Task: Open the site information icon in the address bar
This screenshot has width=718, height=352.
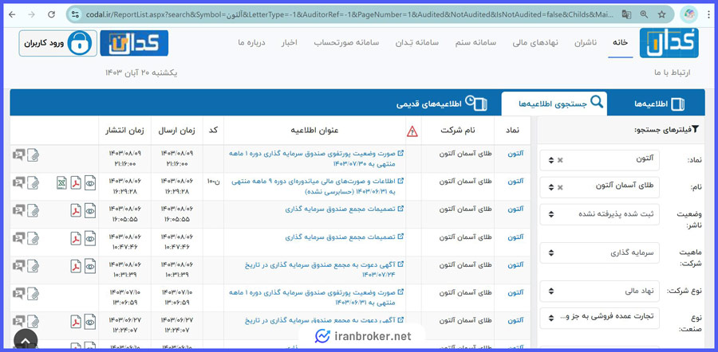Action: tap(76, 14)
